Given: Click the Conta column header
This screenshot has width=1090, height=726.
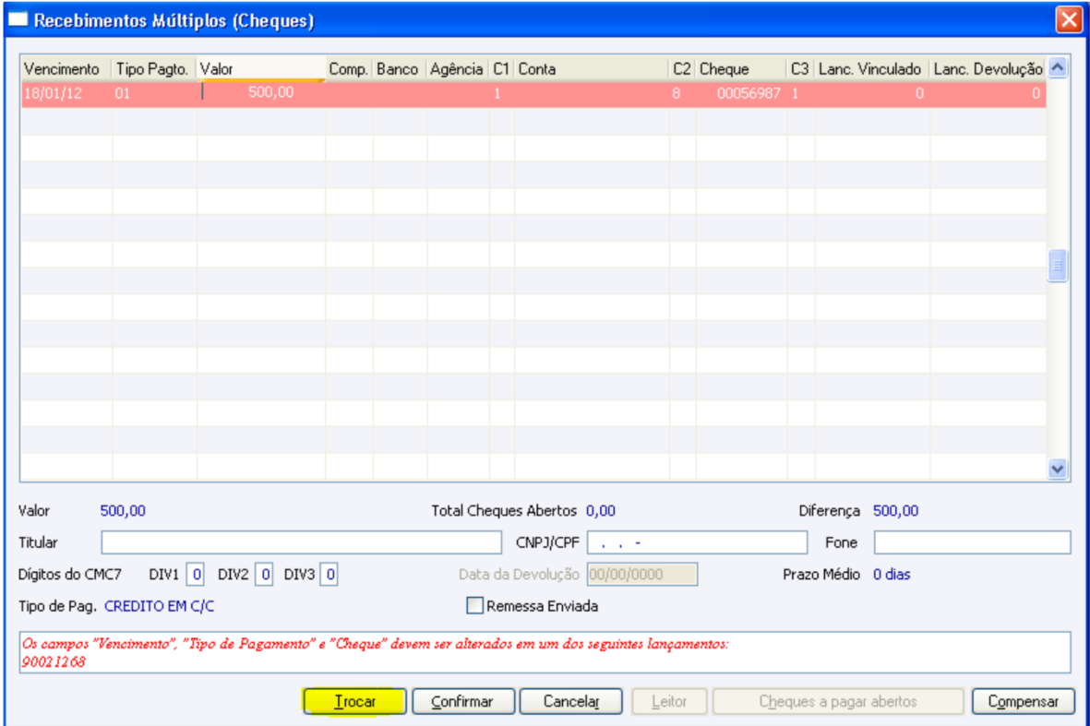Looking at the screenshot, I should tap(592, 69).
